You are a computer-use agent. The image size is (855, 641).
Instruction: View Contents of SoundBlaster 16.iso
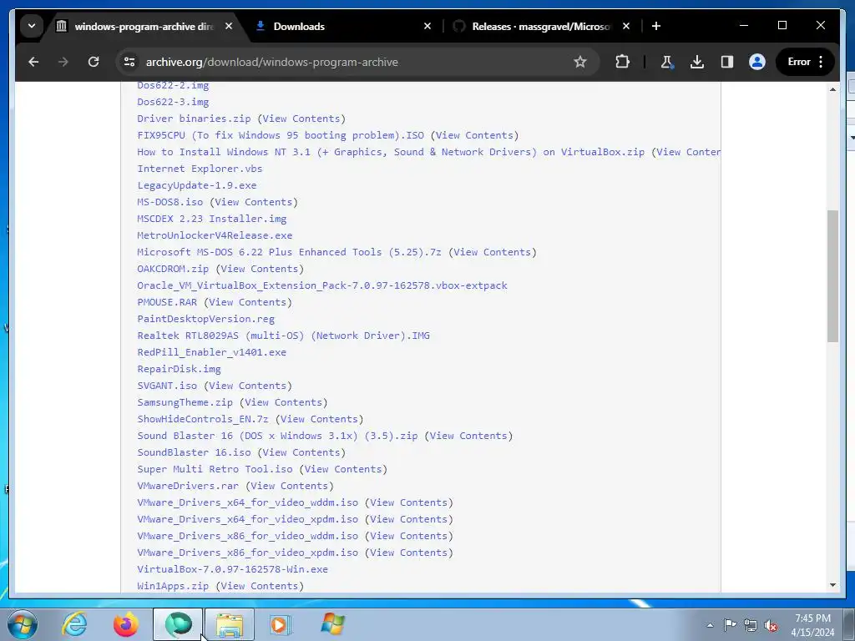coord(301,452)
